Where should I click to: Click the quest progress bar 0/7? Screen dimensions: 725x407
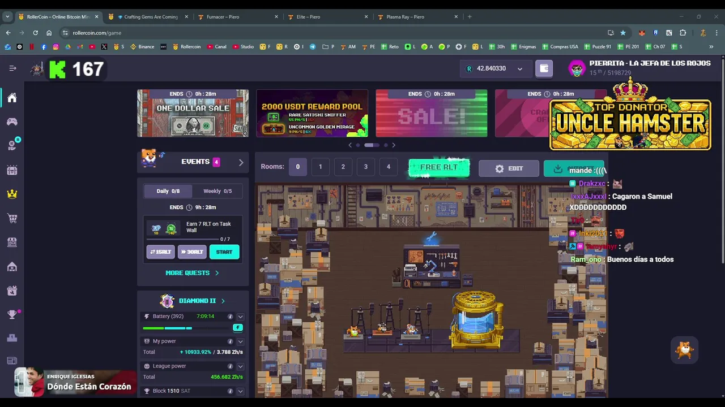pyautogui.click(x=182, y=239)
